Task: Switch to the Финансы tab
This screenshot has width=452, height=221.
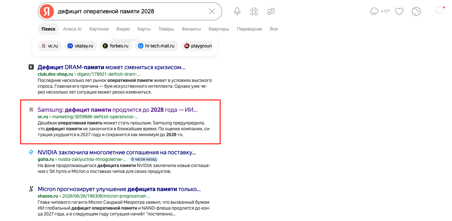Action: point(191,29)
